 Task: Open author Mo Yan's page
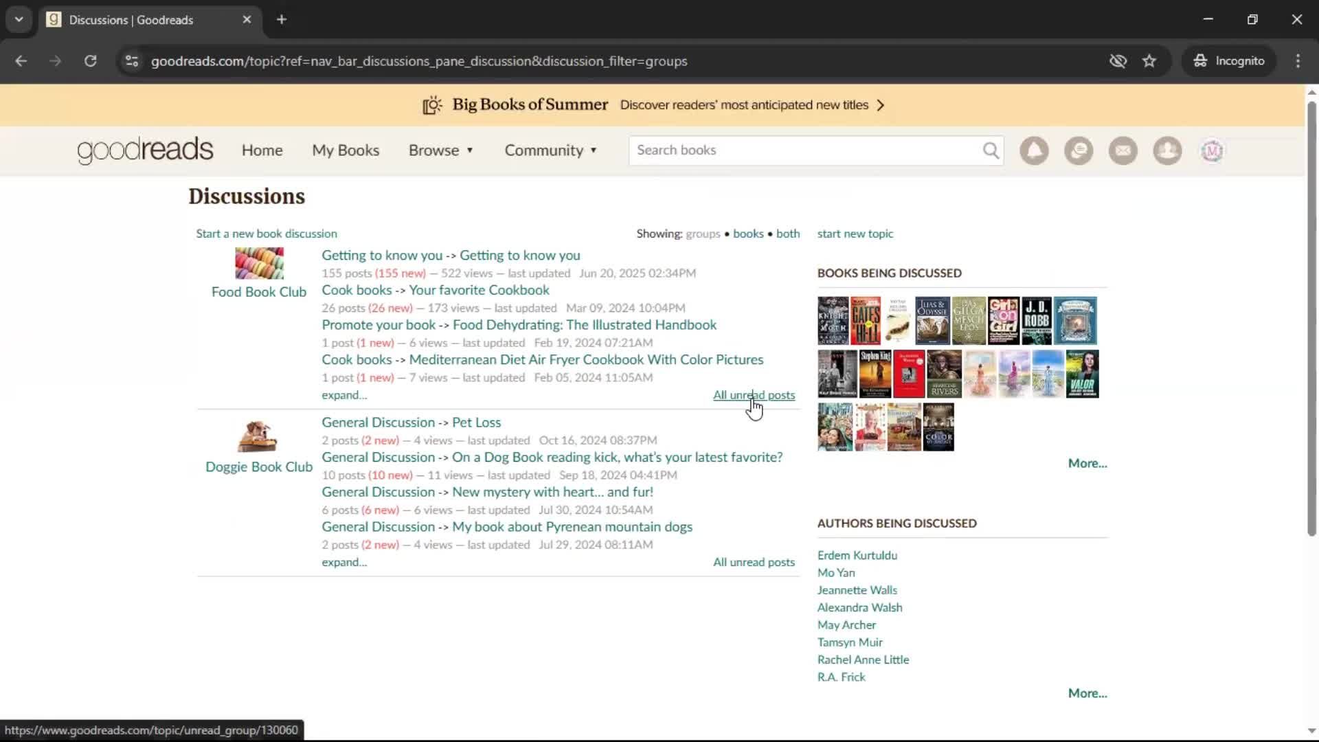point(836,573)
